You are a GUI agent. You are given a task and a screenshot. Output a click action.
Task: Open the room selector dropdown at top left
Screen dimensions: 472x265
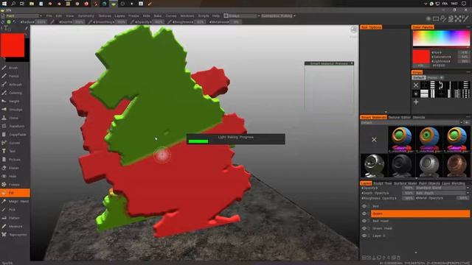coord(24,16)
